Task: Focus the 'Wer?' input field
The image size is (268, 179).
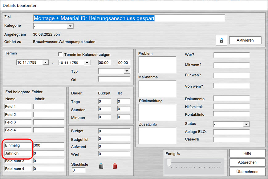Action: [231, 55]
